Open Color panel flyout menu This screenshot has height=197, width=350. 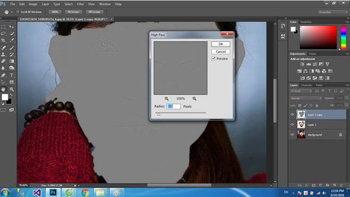tap(347, 22)
